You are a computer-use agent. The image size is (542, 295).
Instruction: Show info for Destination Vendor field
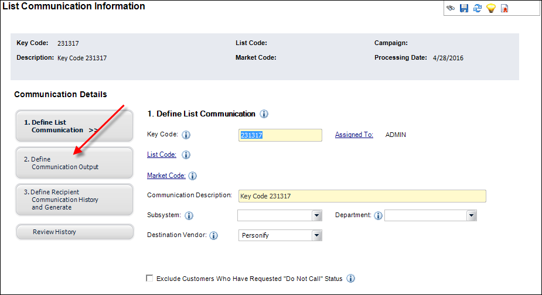coord(214,235)
